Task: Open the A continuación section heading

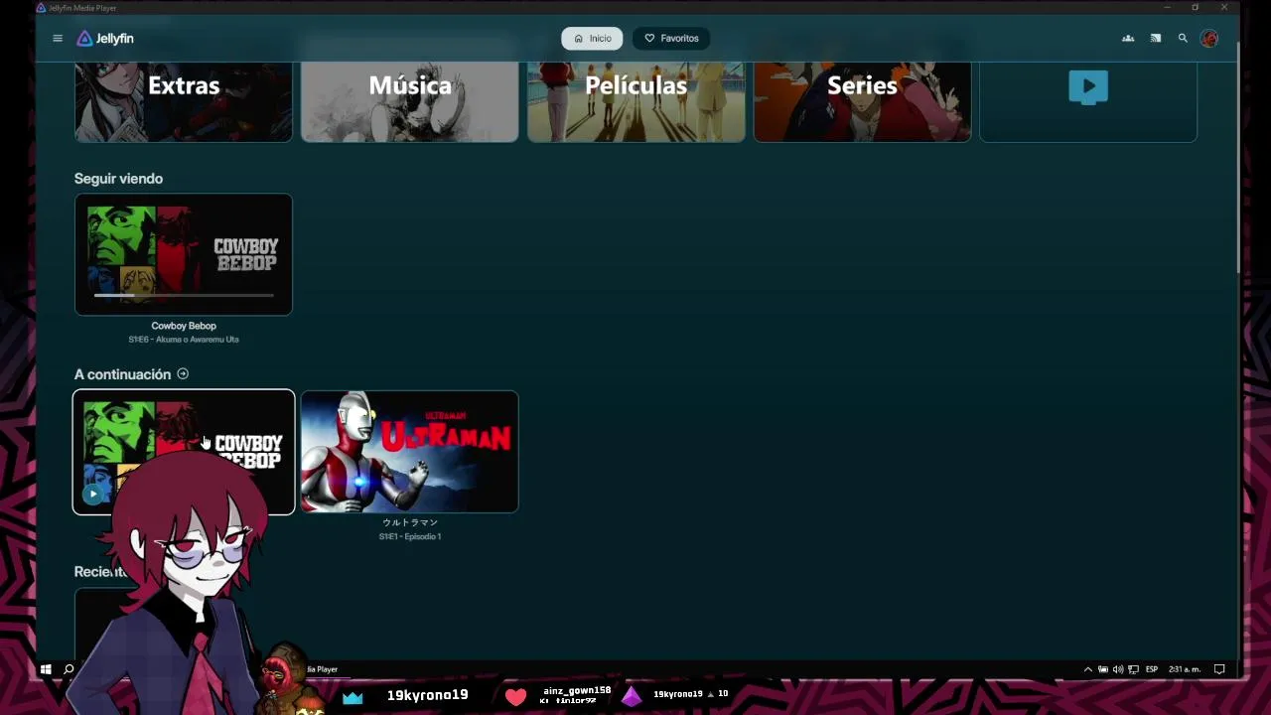Action: point(122,374)
